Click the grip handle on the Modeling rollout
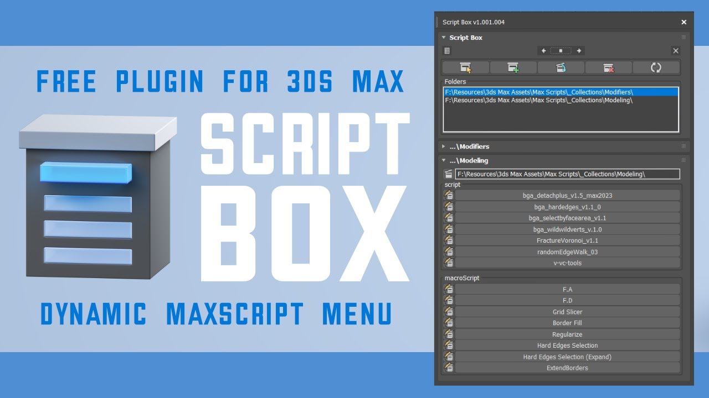Screen dimensions: 709x398 (684, 160)
